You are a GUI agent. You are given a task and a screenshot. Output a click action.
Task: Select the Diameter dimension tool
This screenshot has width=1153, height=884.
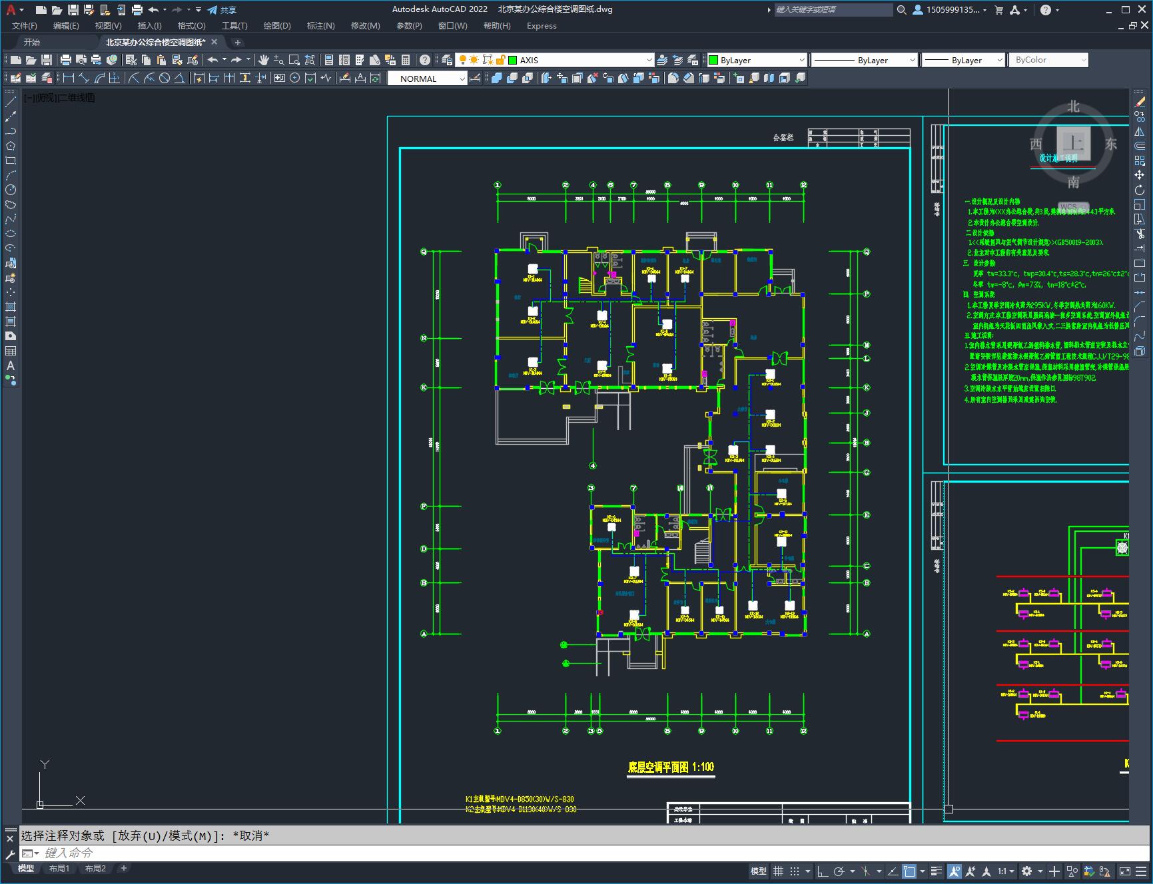[165, 79]
